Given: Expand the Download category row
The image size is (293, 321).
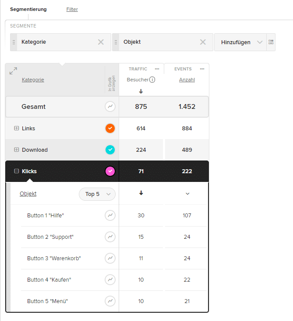Looking at the screenshot, I should coord(16,150).
